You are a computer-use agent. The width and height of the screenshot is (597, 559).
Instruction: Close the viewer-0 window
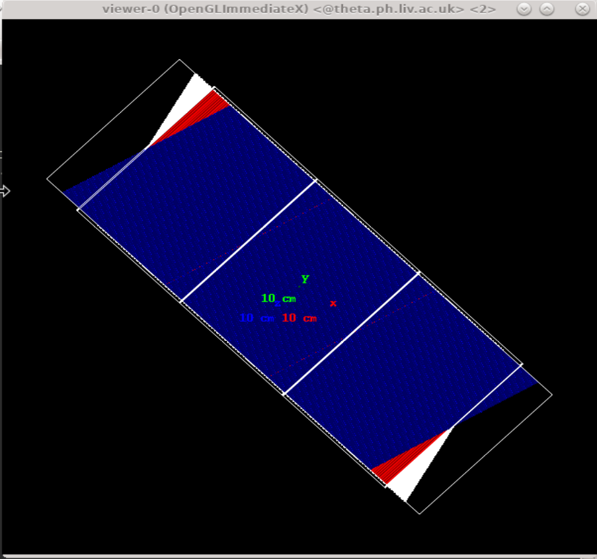point(582,9)
